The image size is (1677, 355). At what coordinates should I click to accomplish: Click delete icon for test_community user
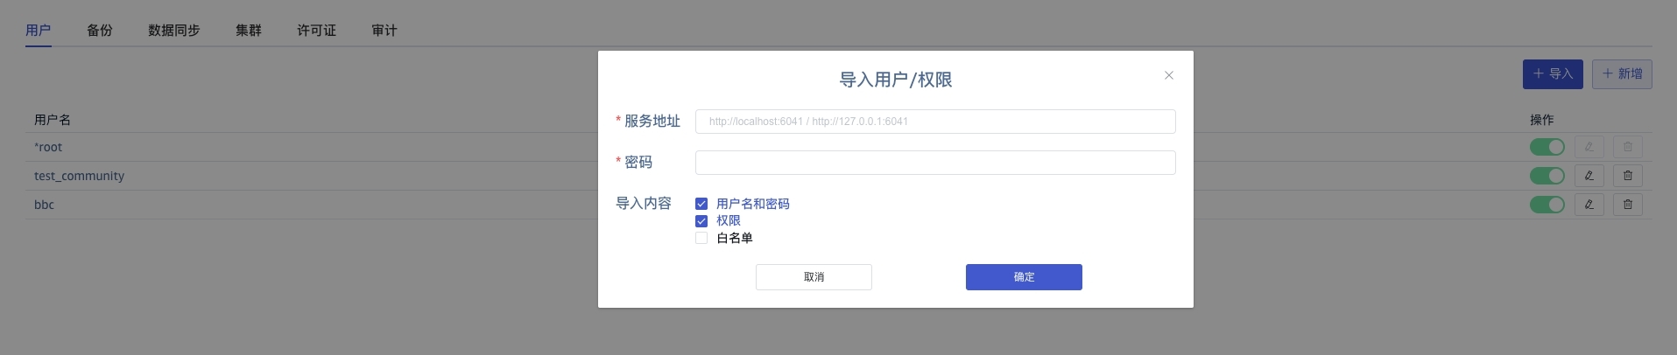pyautogui.click(x=1627, y=176)
